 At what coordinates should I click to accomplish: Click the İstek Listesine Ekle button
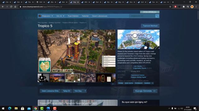[x=50, y=91]
